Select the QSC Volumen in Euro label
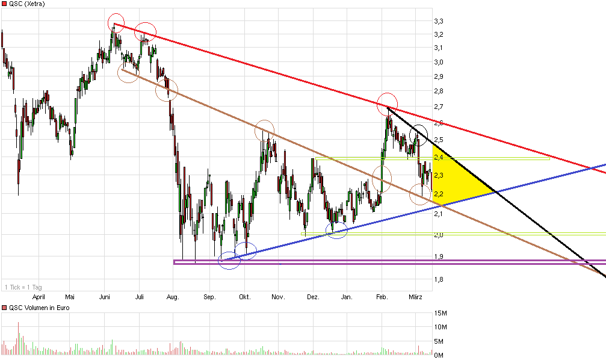Screen dimensions: 606x360 coord(39,308)
